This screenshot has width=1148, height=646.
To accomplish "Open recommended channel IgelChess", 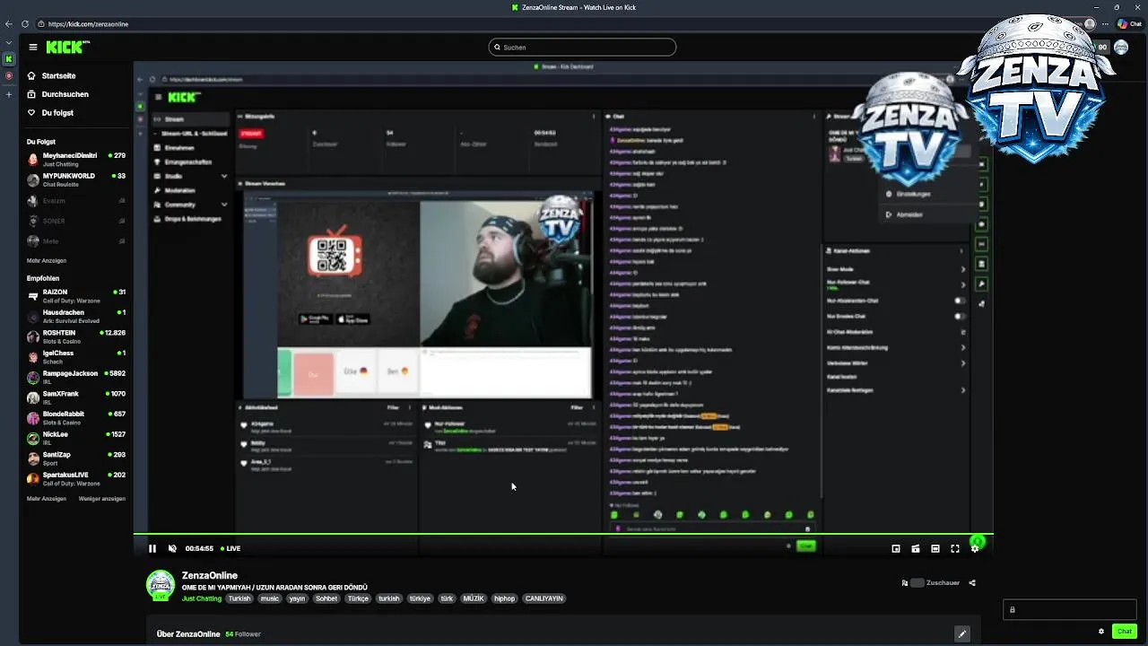I will pyautogui.click(x=76, y=357).
